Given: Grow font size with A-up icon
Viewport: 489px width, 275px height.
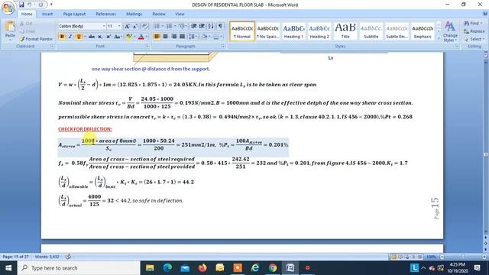Looking at the screenshot, I should (x=127, y=27).
